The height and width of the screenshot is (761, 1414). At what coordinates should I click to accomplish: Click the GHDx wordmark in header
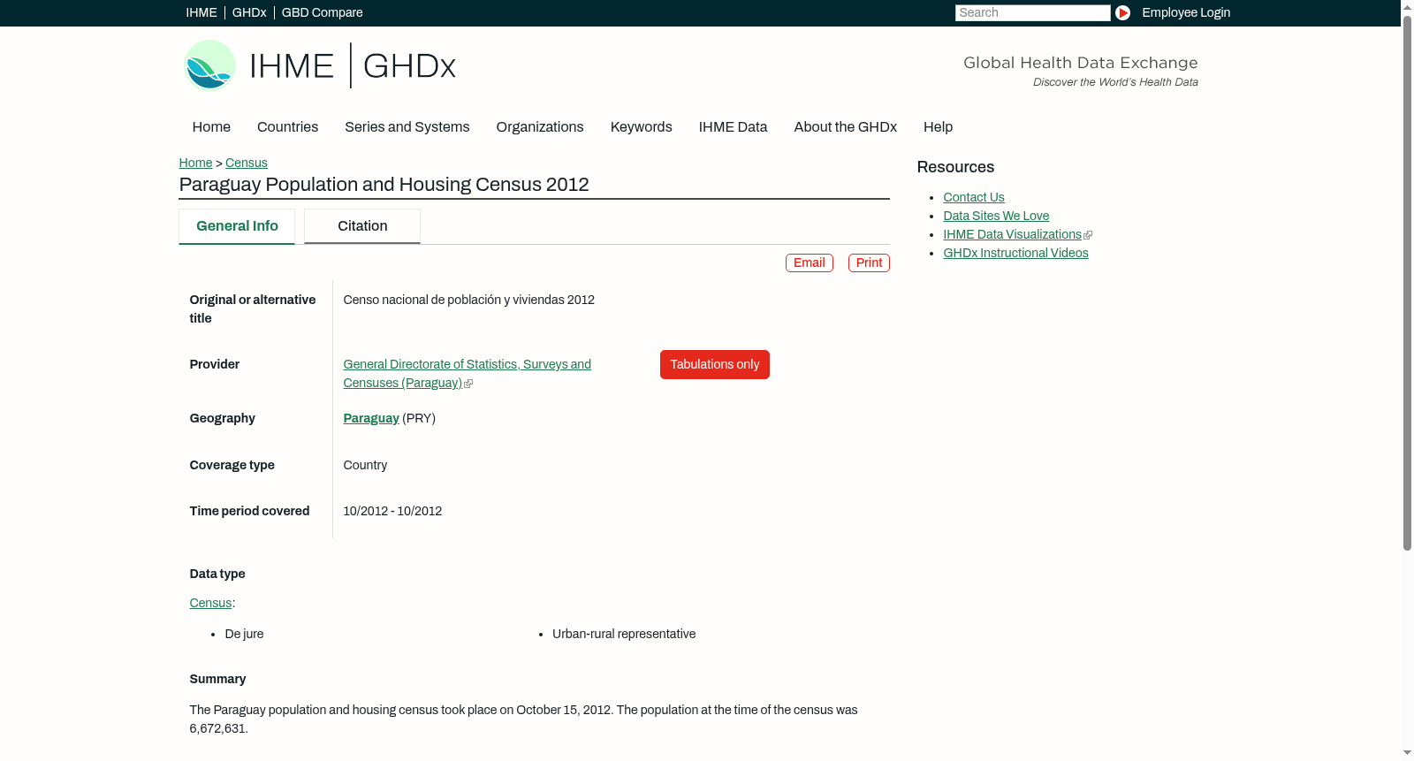409,66
